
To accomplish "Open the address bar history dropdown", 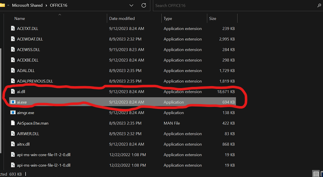I will 132,5.
